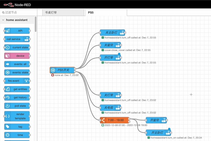Click status '2022-12-08 07:00 - 2022-12-08 19:00'
Viewport: 211px width, 141px height.
pos(126,125)
